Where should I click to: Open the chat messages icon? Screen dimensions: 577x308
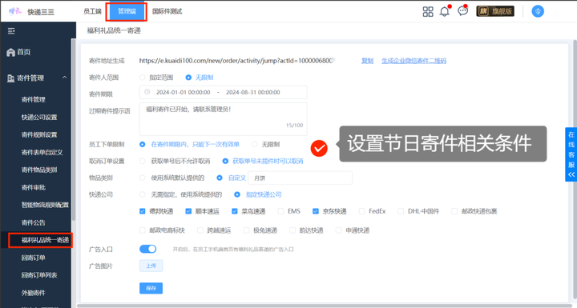coord(462,11)
